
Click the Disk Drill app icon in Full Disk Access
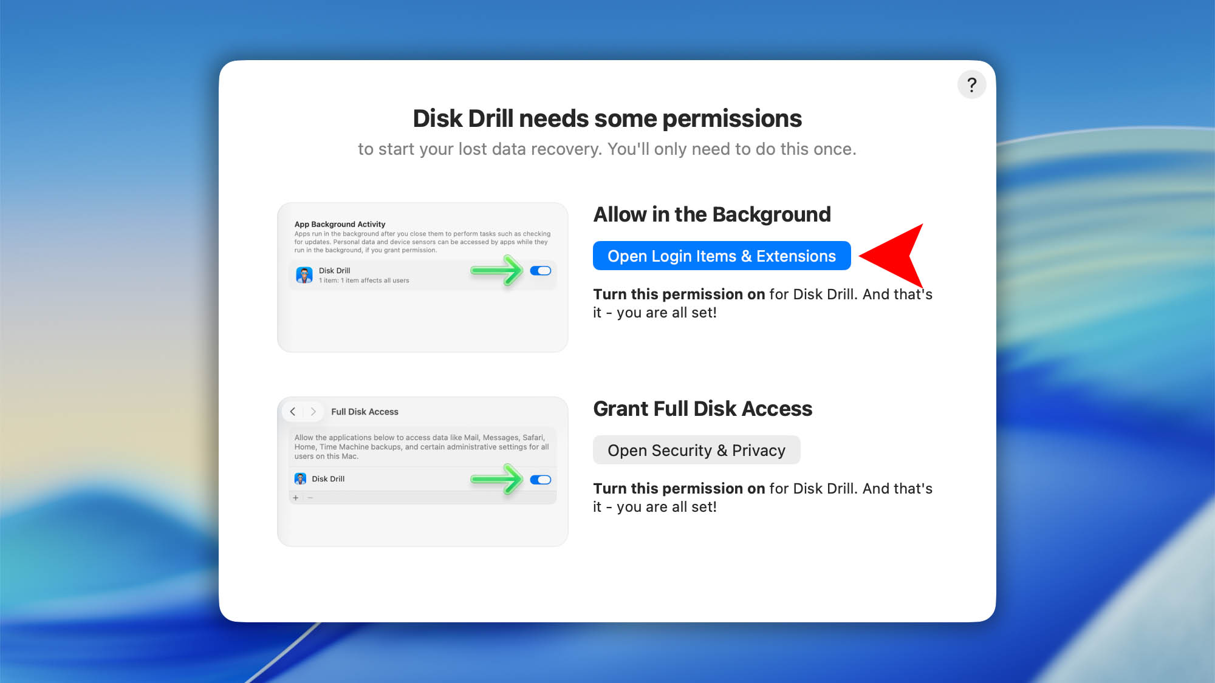pyautogui.click(x=299, y=479)
